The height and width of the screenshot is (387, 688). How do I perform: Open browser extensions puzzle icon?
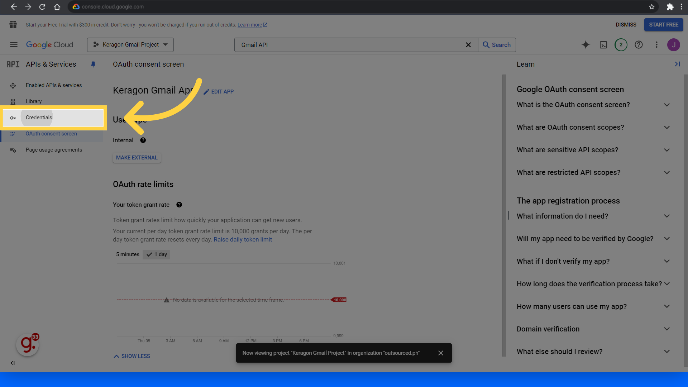point(670,7)
